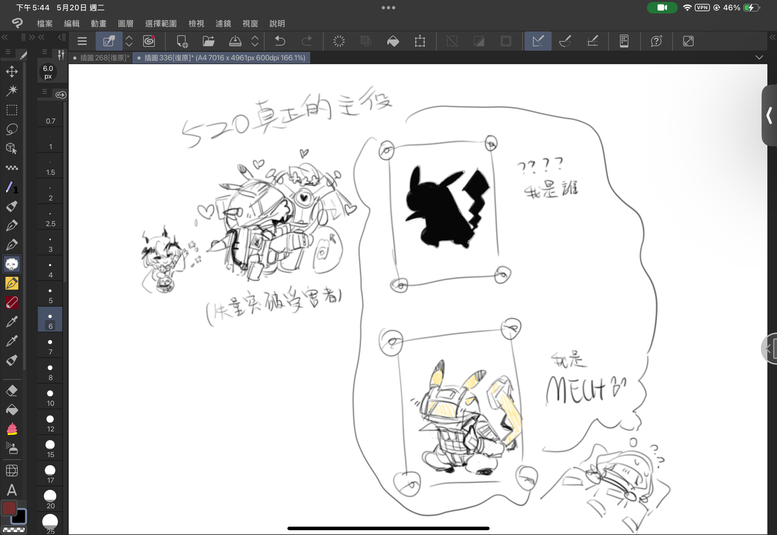Select the Move layer tool
Viewport: 777px width, 535px height.
coord(12,72)
